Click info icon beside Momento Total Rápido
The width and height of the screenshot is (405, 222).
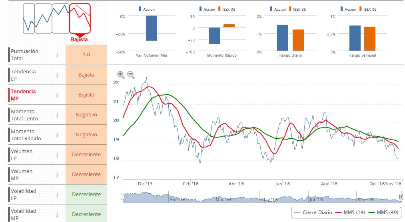(x=57, y=135)
